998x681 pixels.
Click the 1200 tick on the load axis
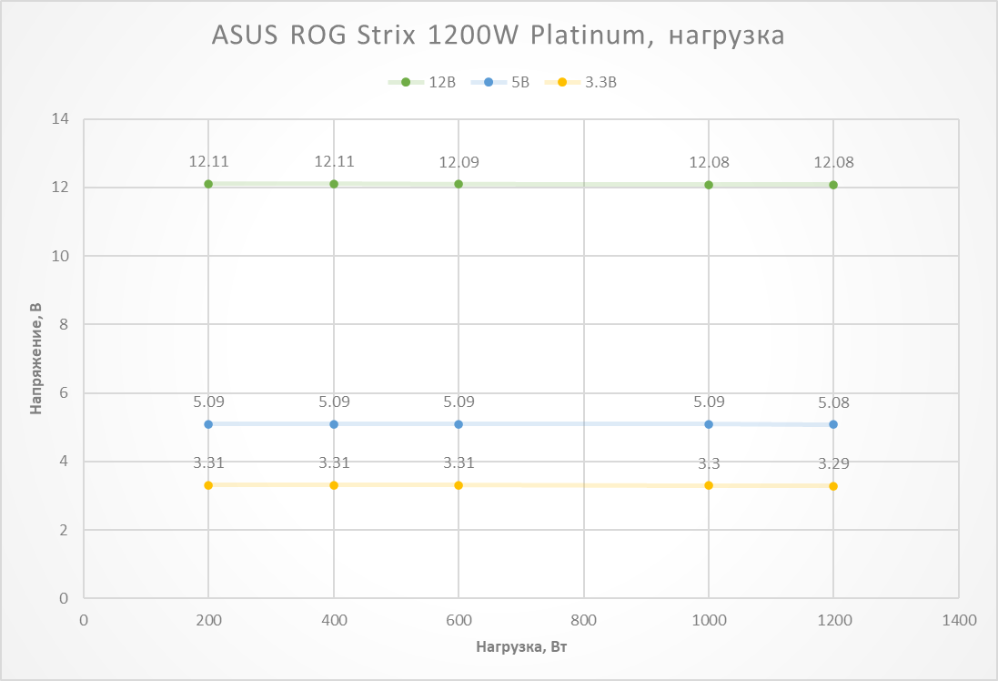click(x=834, y=621)
